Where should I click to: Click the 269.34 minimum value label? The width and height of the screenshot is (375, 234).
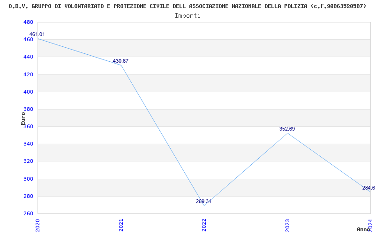click(203, 202)
